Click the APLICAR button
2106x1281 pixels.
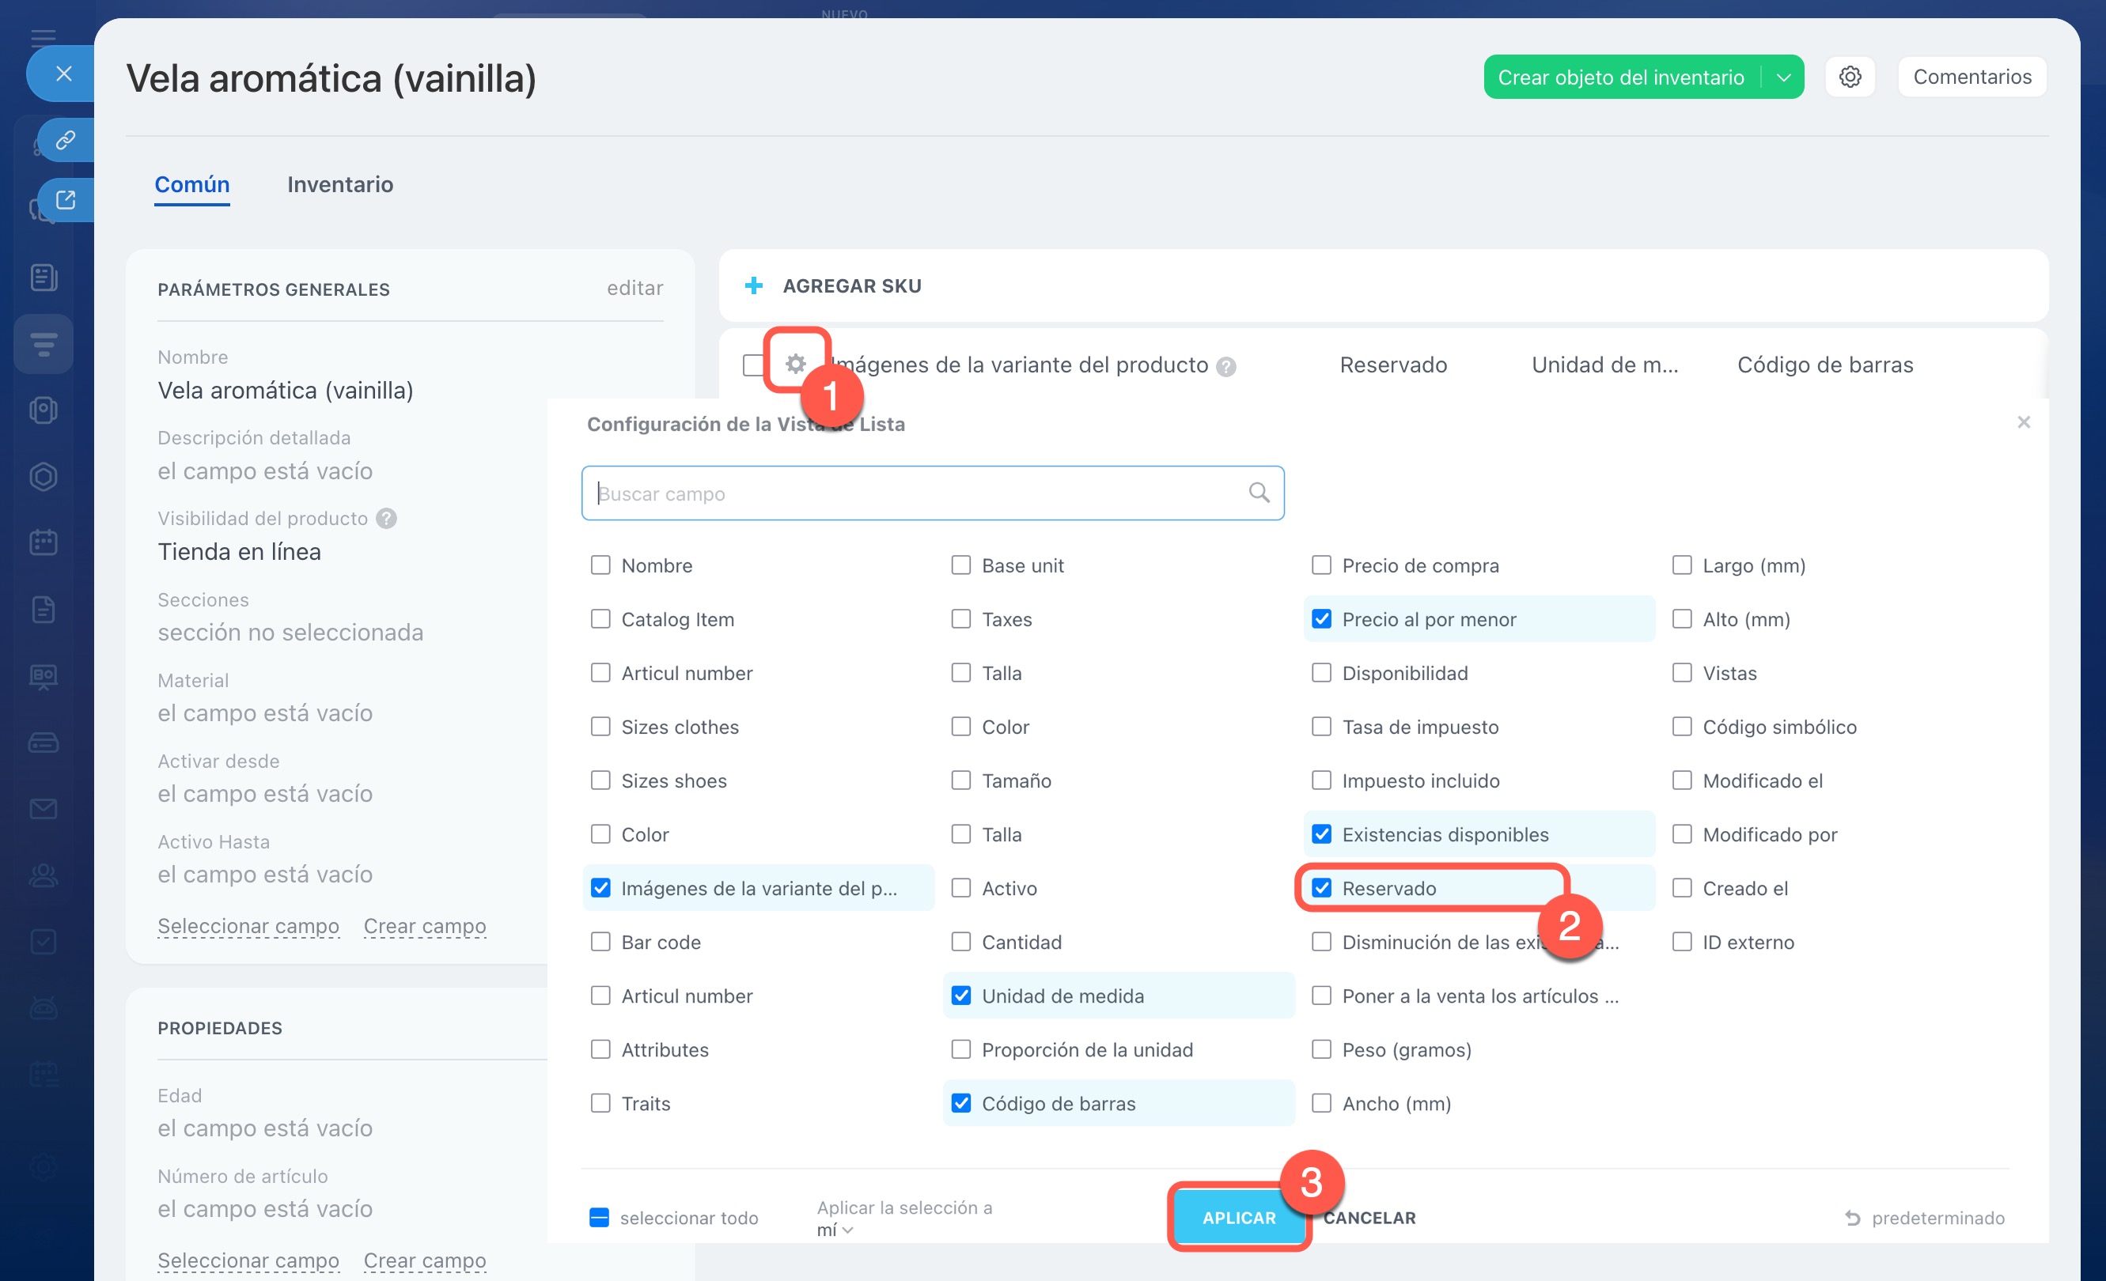(1238, 1218)
